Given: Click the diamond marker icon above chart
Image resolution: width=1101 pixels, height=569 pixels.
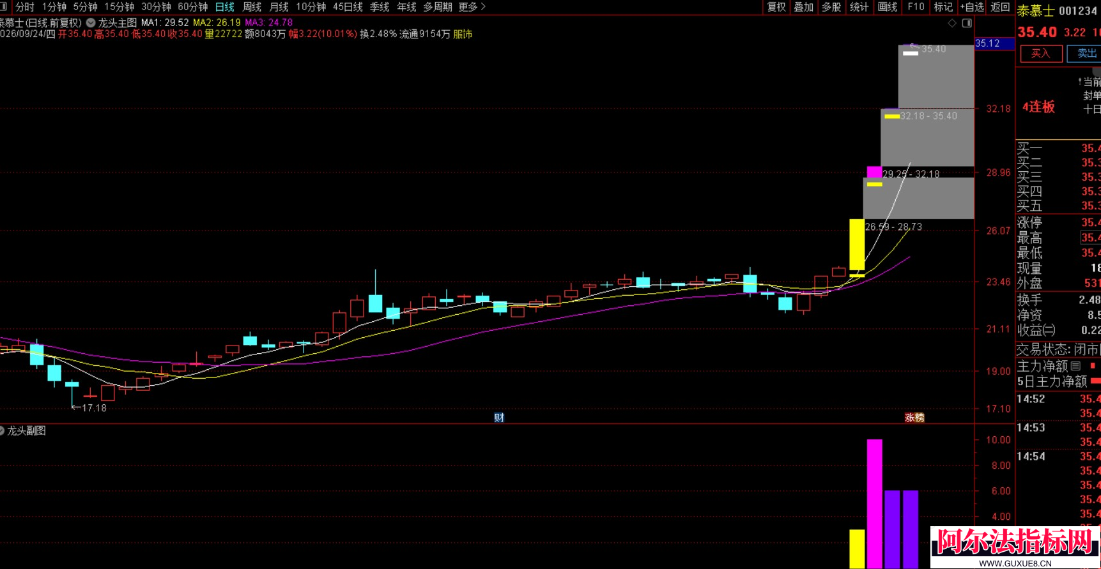Looking at the screenshot, I should (x=952, y=23).
